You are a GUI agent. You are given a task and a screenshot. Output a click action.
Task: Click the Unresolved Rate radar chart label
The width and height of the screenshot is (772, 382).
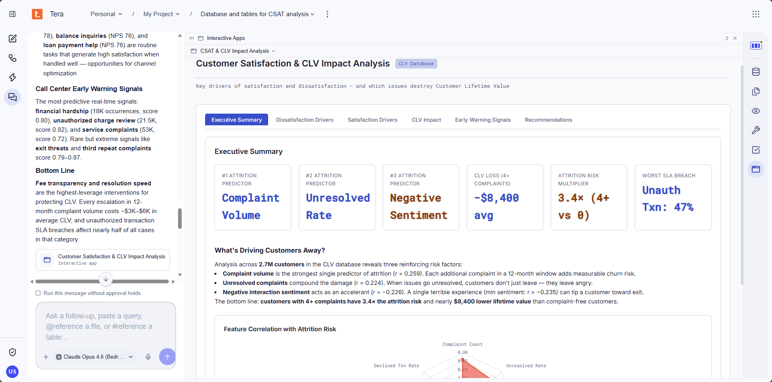pyautogui.click(x=526, y=366)
